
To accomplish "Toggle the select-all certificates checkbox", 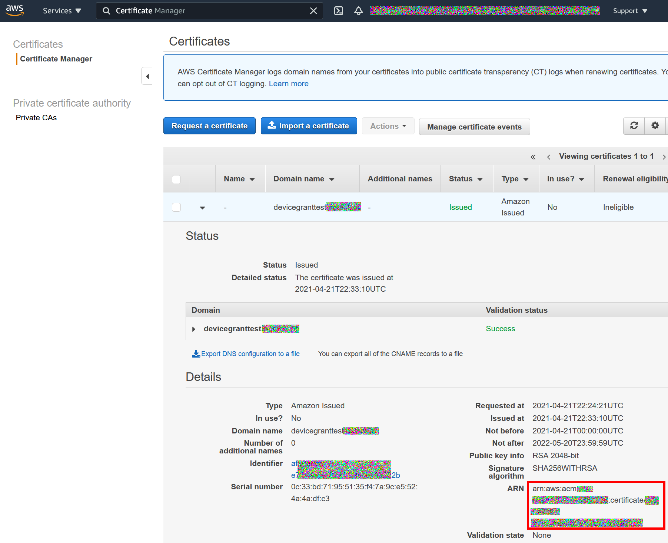I will click(x=176, y=179).
